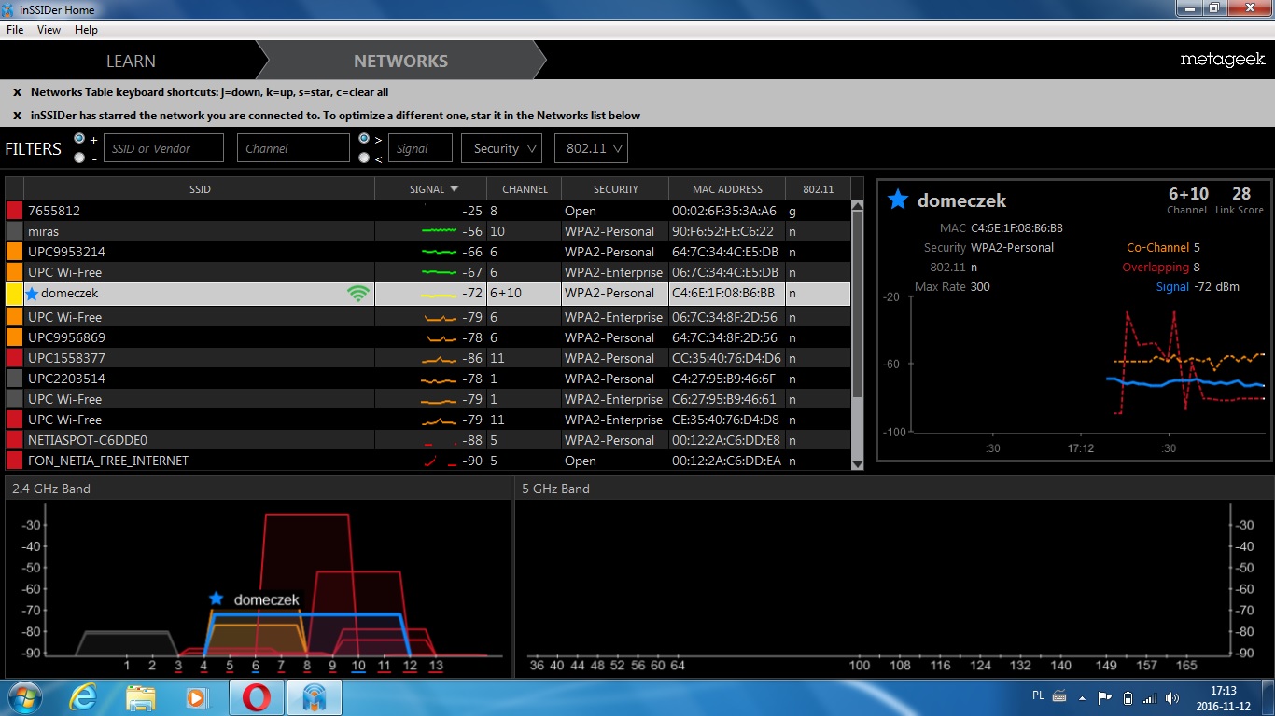The width and height of the screenshot is (1275, 716).
Task: Focus the Signal filter field
Action: pos(420,148)
